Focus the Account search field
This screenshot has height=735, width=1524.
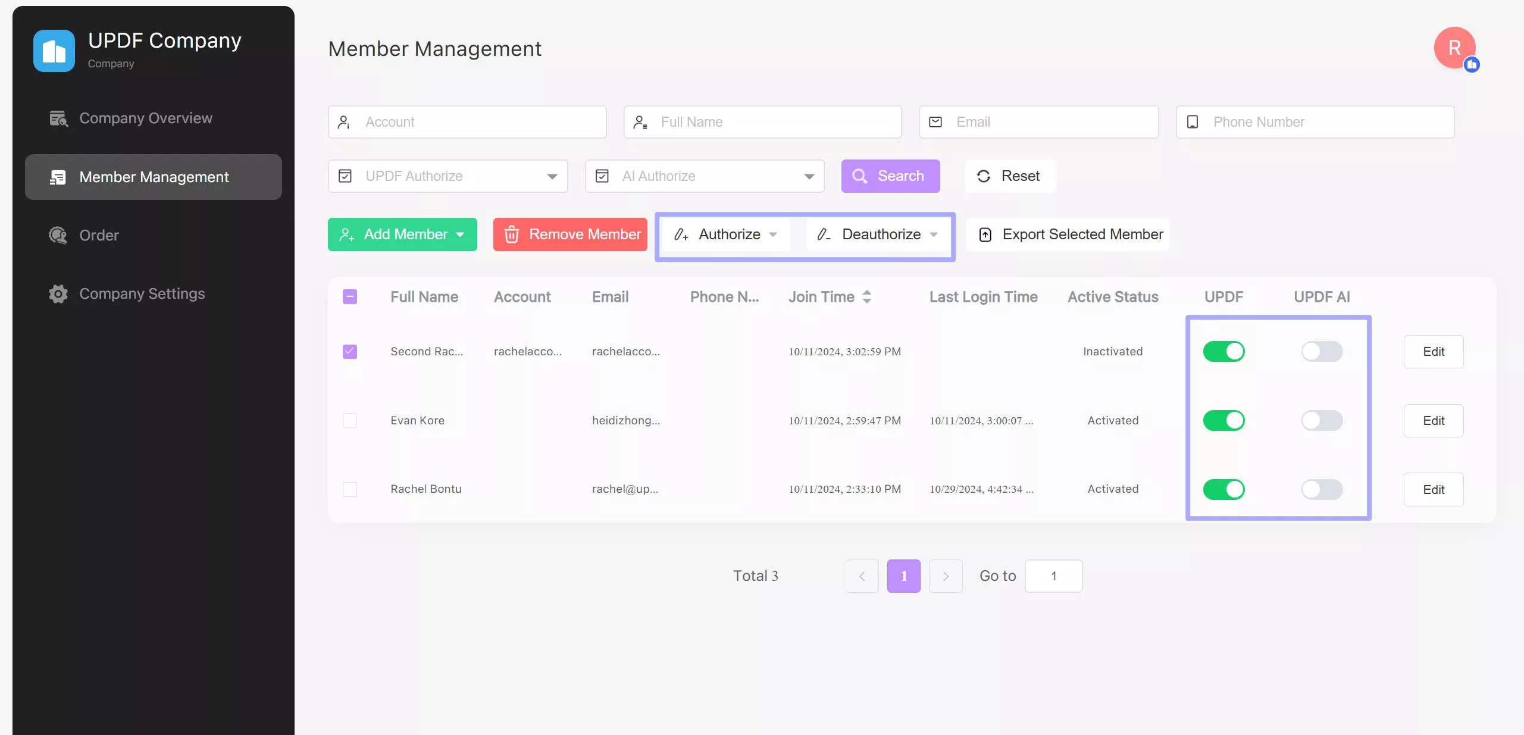coord(467,122)
